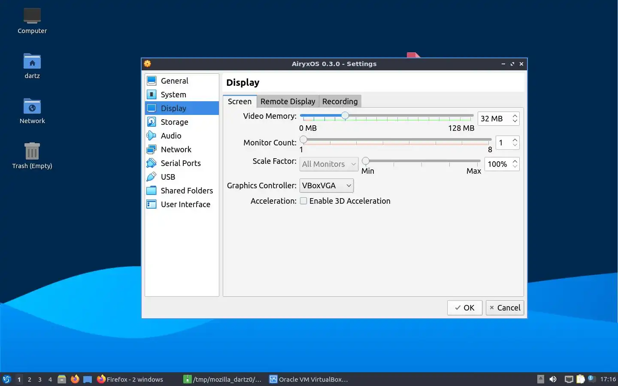
Task: Select the System chip icon in sidebar
Action: pyautogui.click(x=151, y=94)
